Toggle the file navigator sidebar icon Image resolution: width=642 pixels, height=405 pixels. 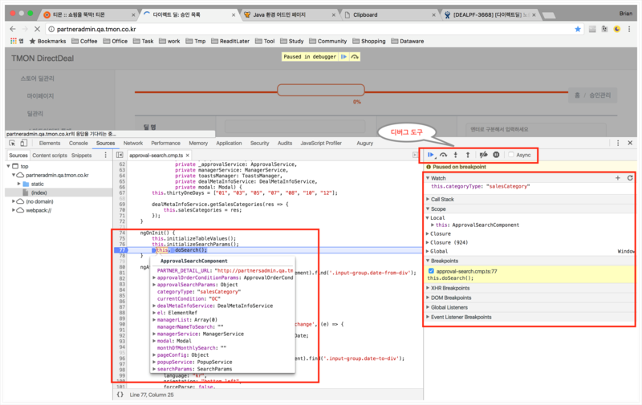[120, 155]
